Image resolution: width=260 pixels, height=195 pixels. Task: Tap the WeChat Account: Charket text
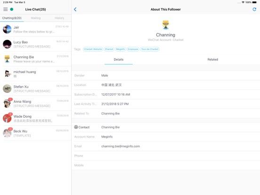[x=165, y=40]
